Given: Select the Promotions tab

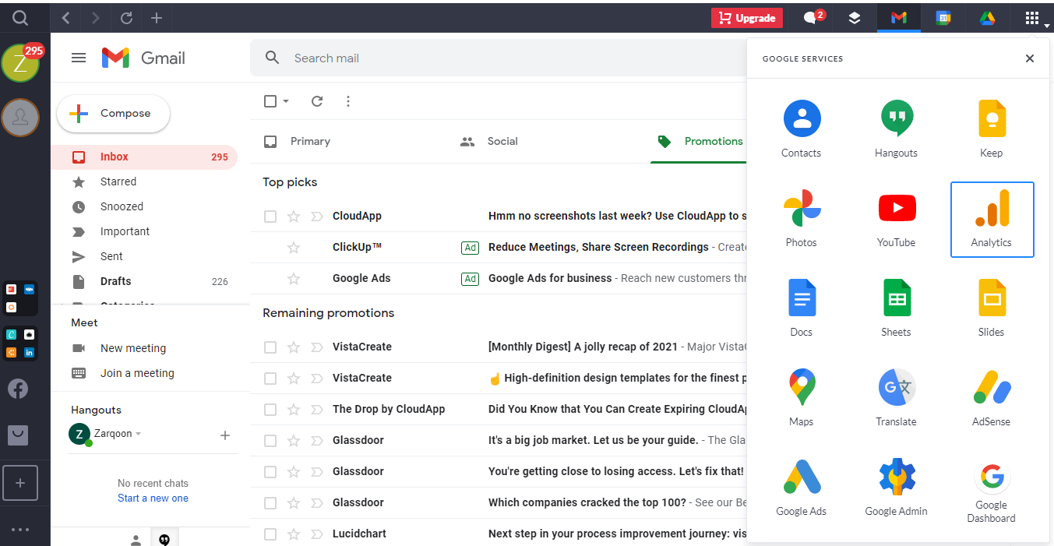Looking at the screenshot, I should 698,142.
